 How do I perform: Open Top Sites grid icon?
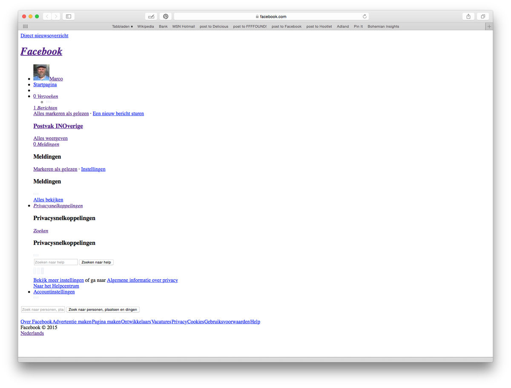pos(26,26)
